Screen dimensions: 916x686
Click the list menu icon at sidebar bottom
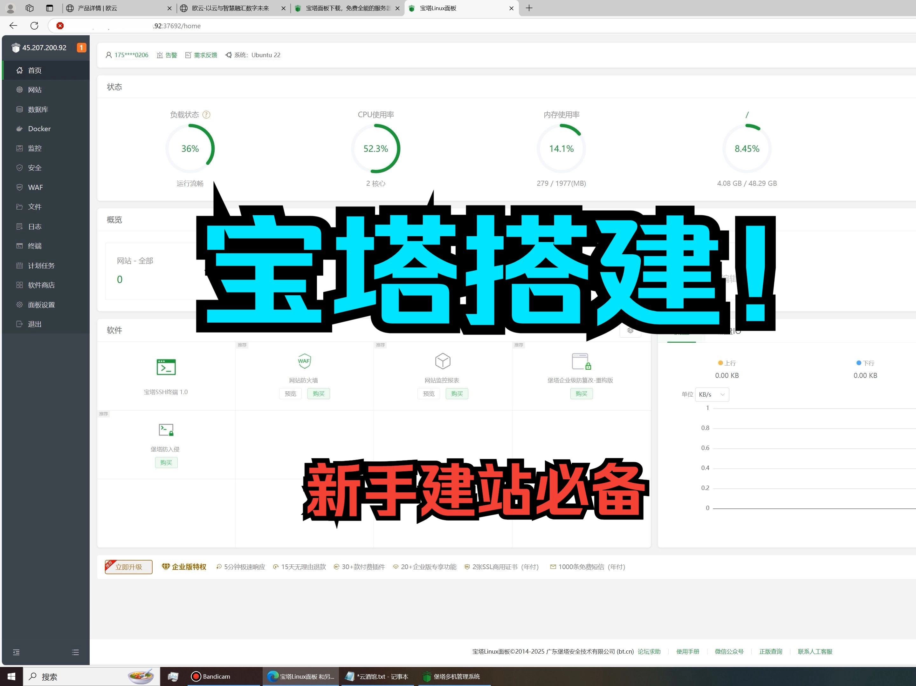click(x=75, y=652)
